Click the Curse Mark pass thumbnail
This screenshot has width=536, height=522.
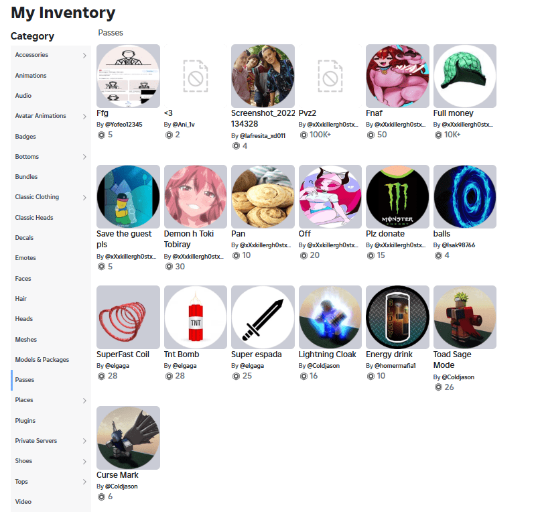pos(128,438)
